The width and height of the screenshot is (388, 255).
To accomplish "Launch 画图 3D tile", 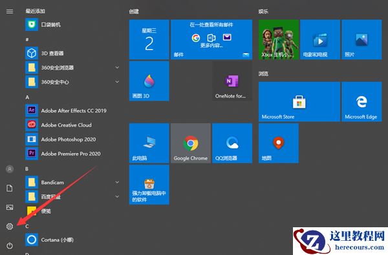I will (149, 81).
